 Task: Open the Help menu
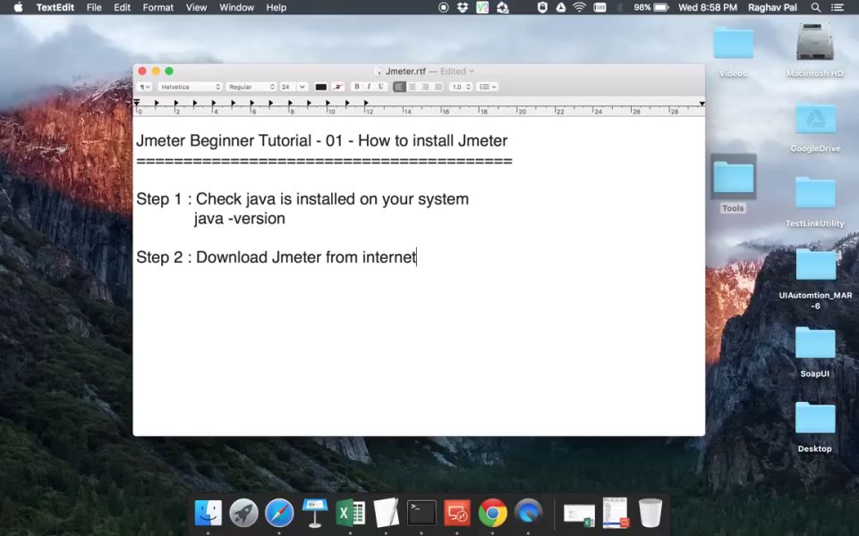click(x=276, y=7)
